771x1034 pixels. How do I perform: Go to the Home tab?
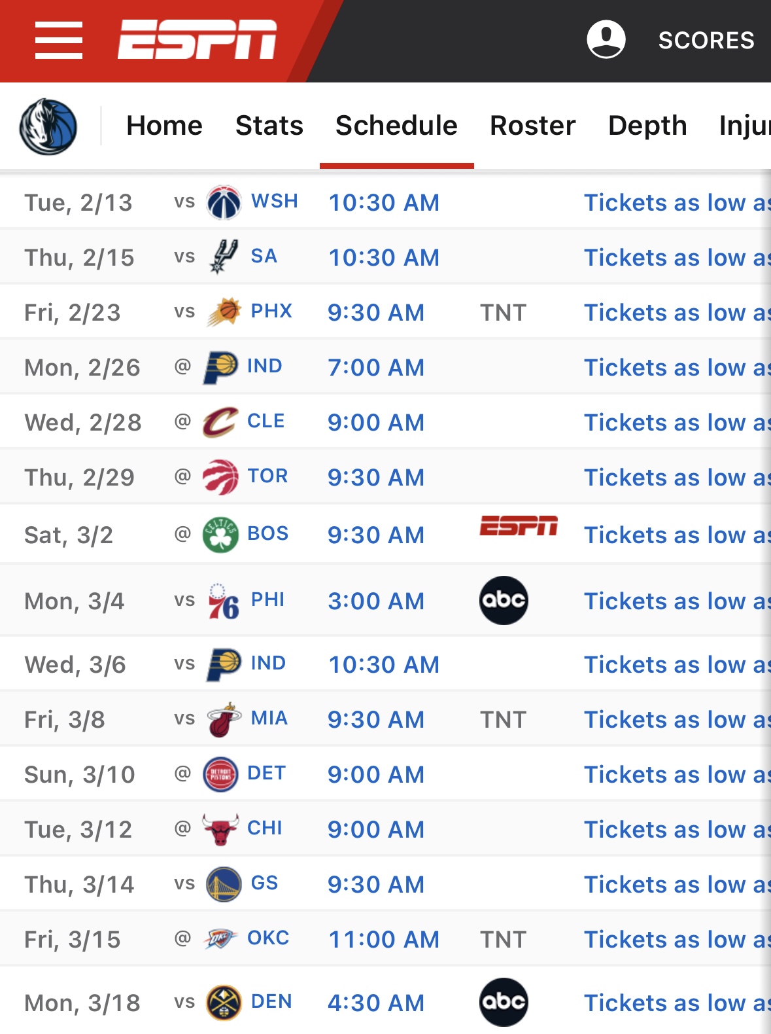pos(164,126)
